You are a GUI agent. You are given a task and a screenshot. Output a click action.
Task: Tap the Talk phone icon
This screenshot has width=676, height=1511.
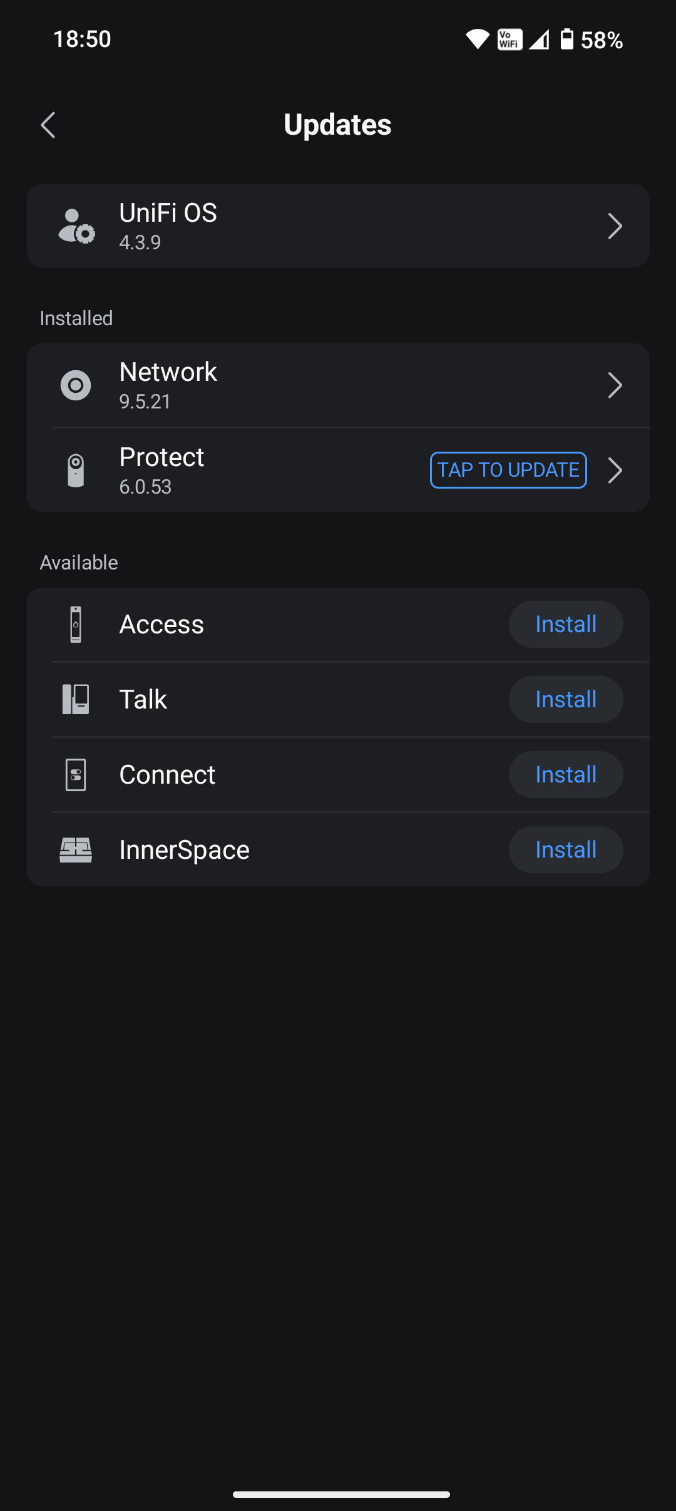point(76,699)
